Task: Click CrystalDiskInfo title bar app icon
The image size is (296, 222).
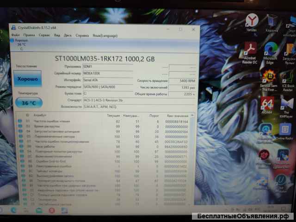Action: pyautogui.click(x=13, y=28)
